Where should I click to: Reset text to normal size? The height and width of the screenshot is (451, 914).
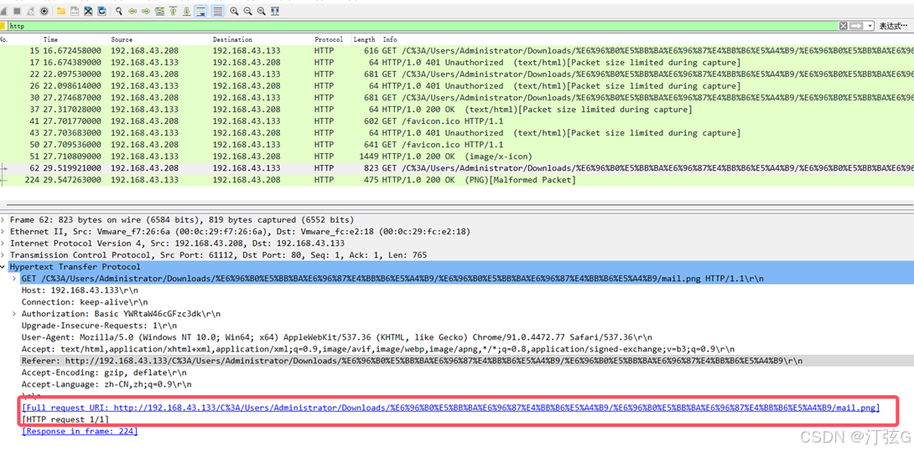tap(261, 11)
